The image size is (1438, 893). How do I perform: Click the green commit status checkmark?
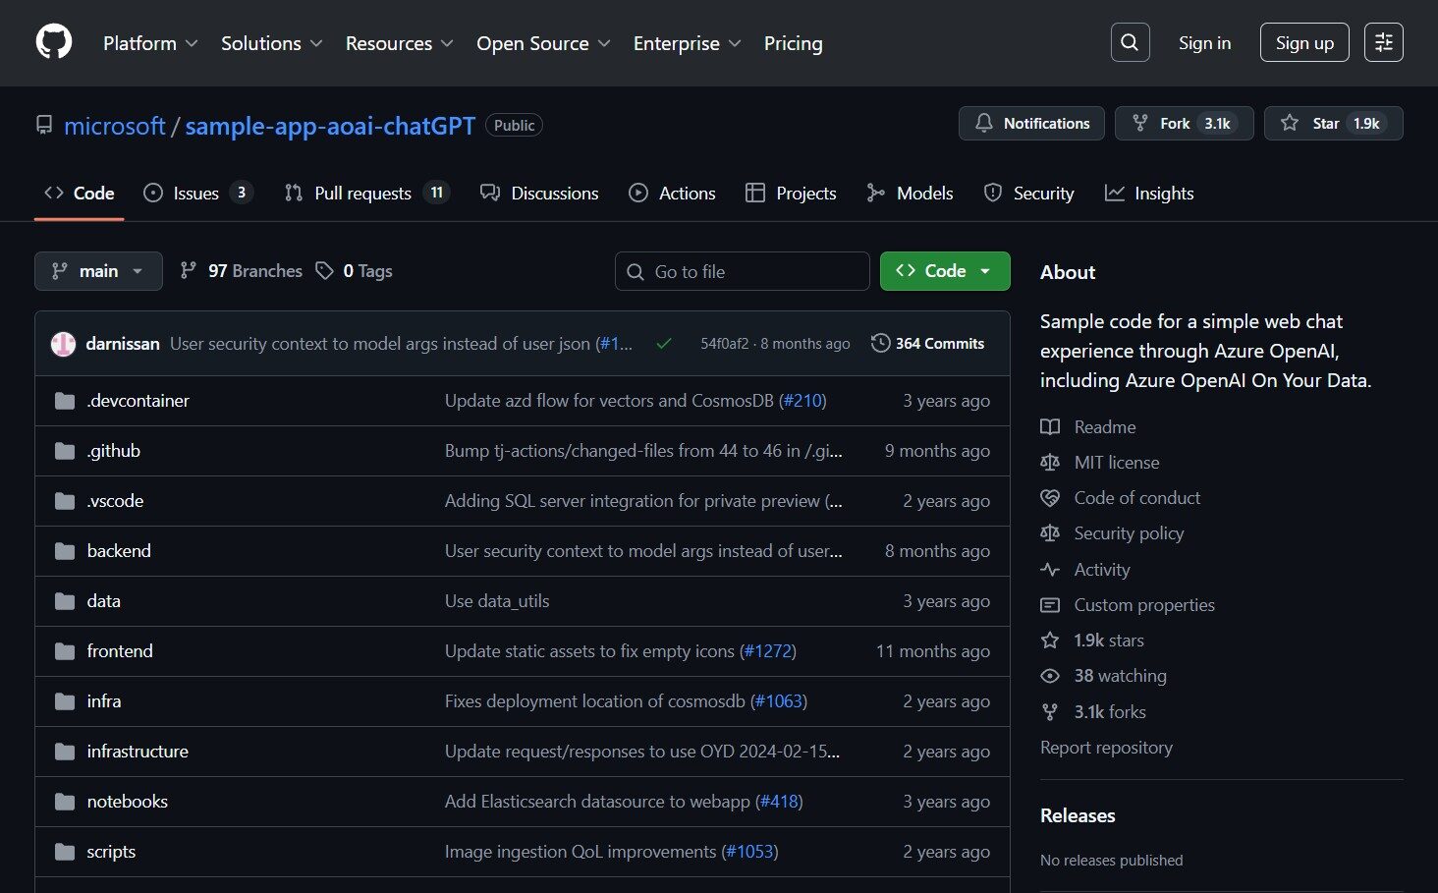(664, 344)
